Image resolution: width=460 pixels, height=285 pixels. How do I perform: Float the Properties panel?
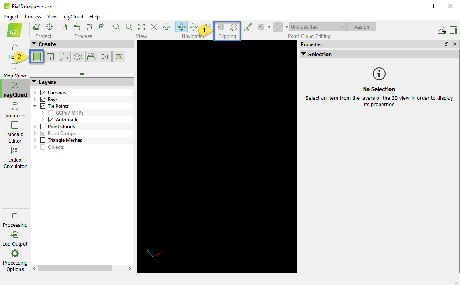[446, 44]
